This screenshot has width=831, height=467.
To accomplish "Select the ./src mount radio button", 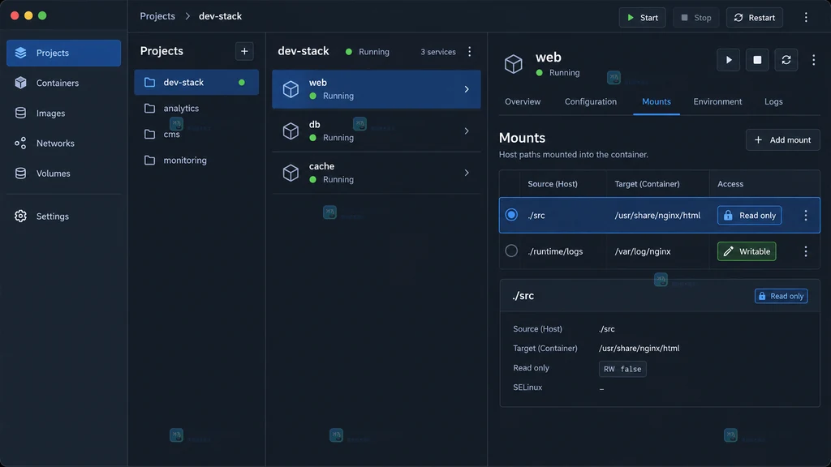I will [x=511, y=215].
